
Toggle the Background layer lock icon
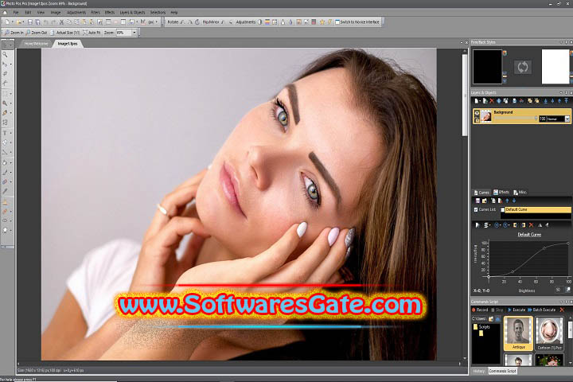pyautogui.click(x=477, y=119)
